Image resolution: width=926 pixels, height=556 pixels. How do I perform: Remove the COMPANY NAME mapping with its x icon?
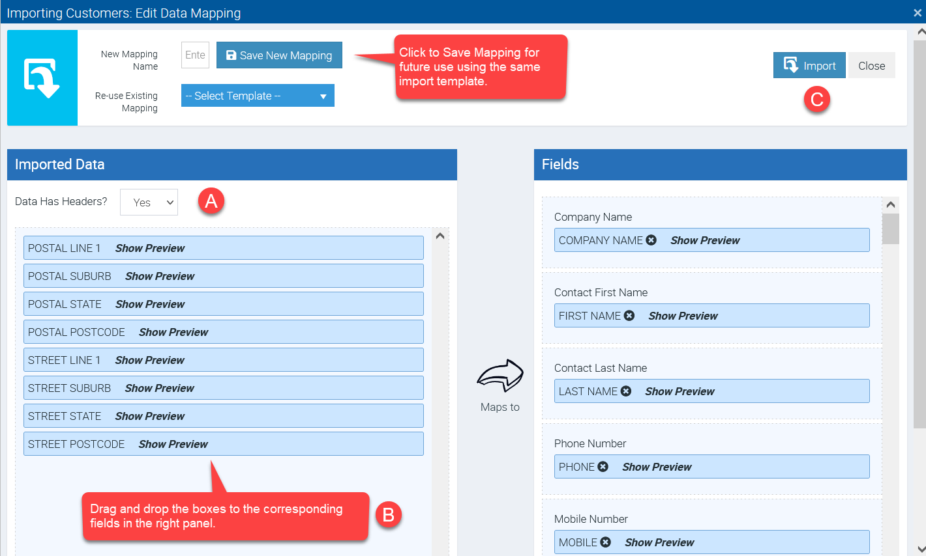(x=651, y=240)
